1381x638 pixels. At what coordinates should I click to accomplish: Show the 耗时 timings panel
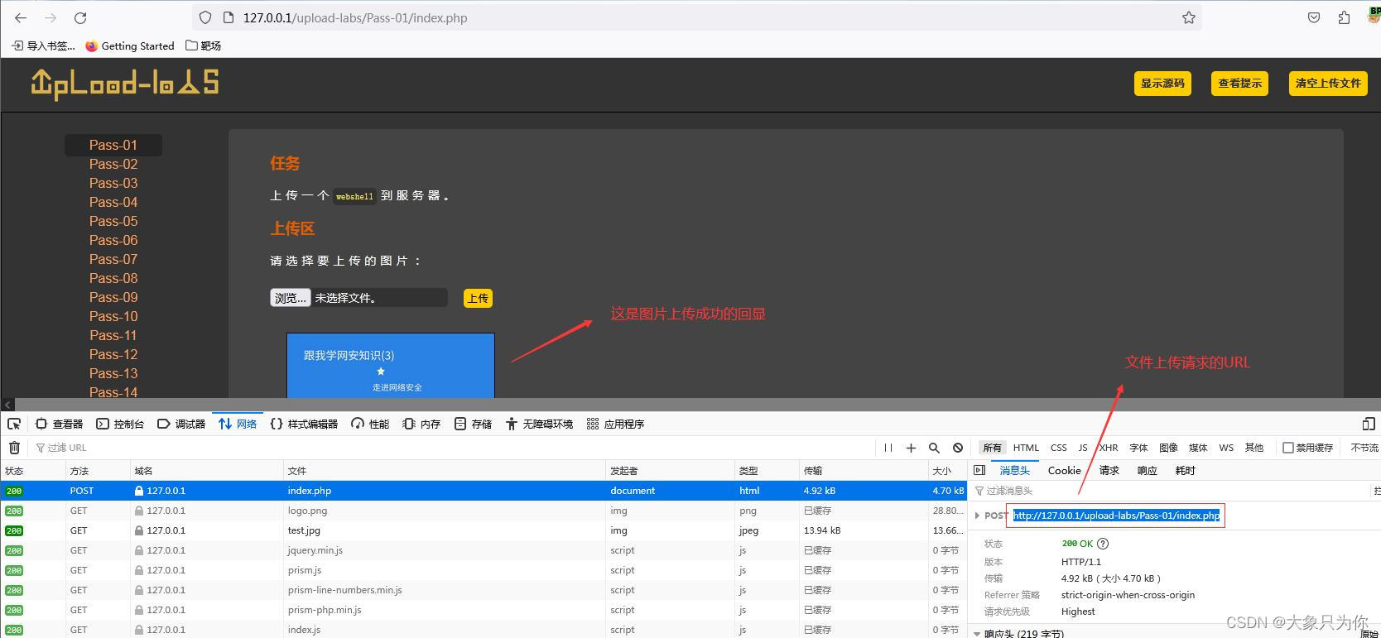pos(1185,470)
